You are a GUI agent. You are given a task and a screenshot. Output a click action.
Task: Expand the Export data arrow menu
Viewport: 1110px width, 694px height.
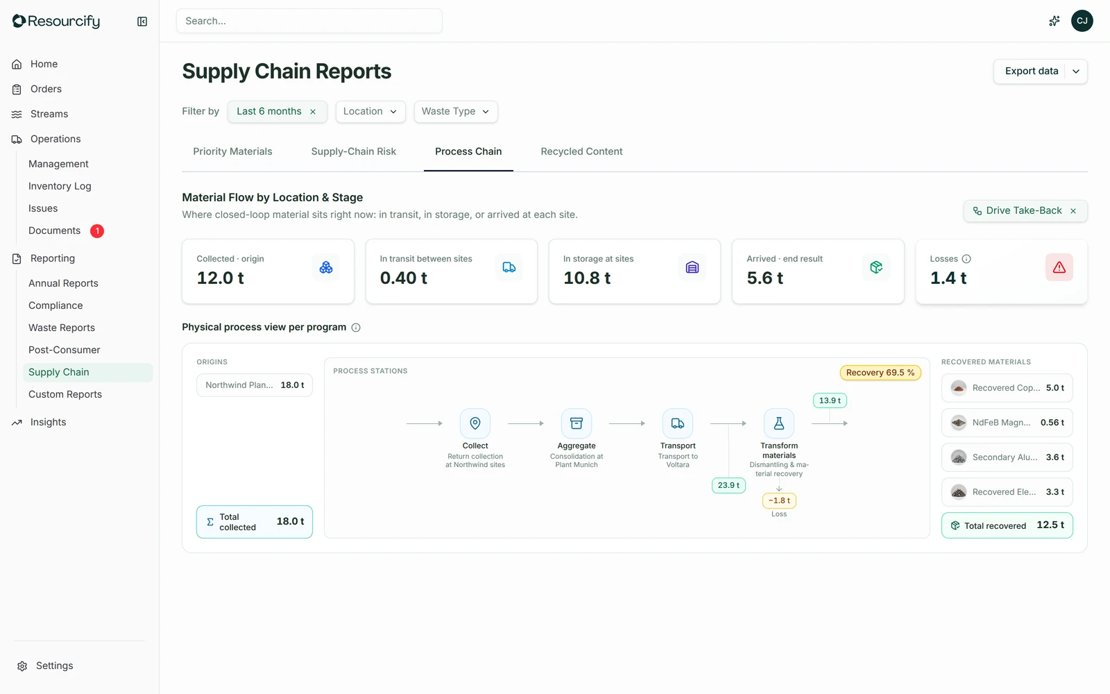[x=1076, y=71]
